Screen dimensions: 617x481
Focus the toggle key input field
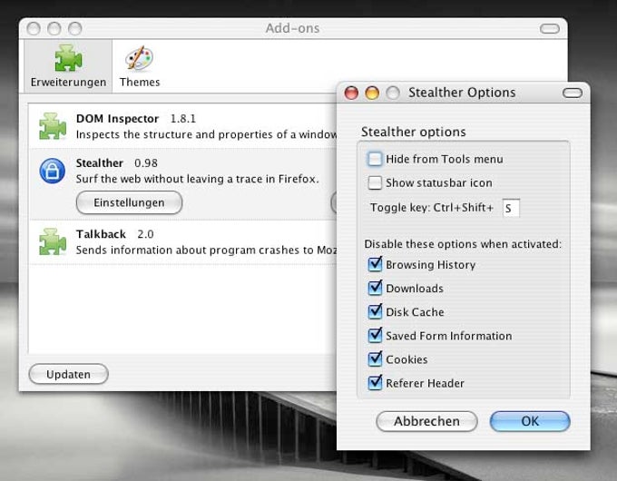tap(511, 208)
